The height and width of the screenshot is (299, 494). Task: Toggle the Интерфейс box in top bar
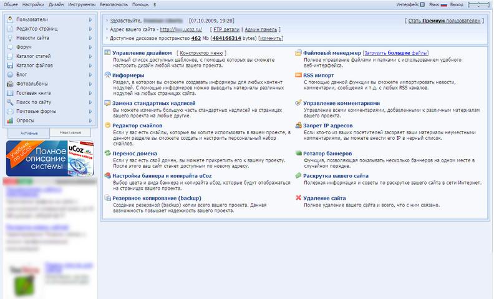pyautogui.click(x=422, y=5)
